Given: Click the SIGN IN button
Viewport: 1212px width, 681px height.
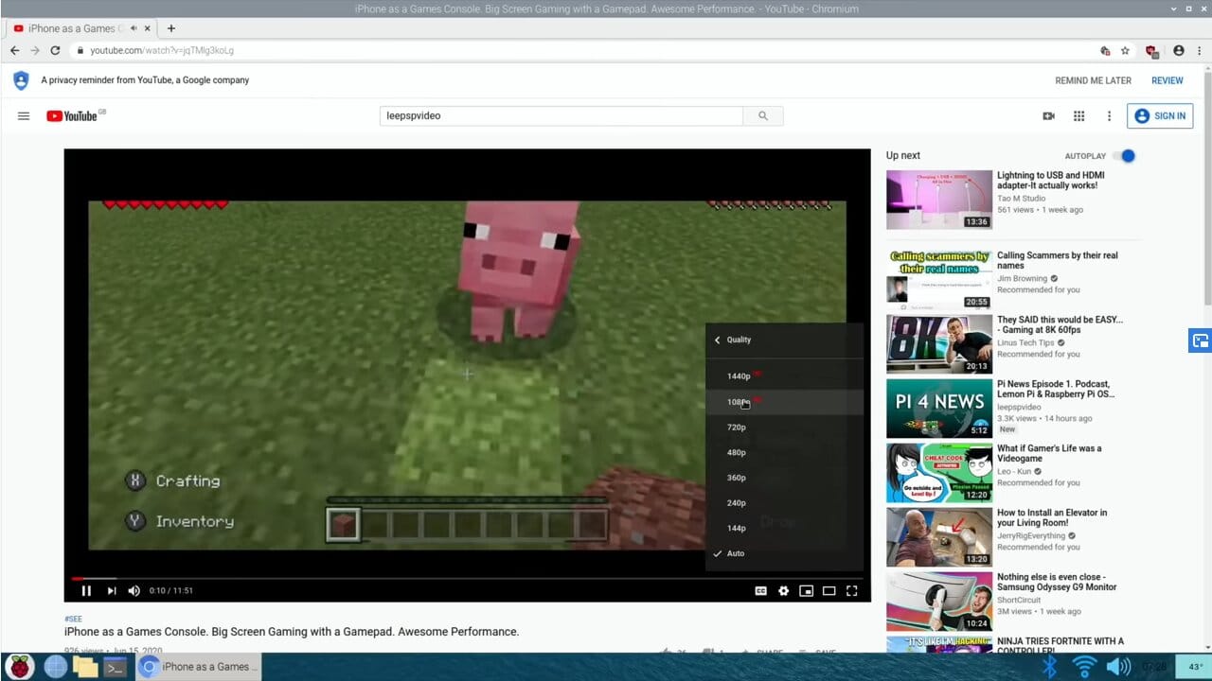Looking at the screenshot, I should (1160, 115).
